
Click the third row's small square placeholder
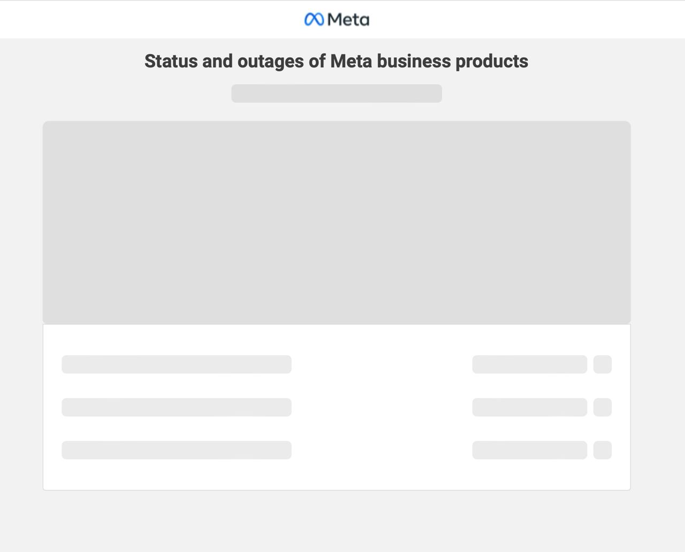click(x=602, y=450)
